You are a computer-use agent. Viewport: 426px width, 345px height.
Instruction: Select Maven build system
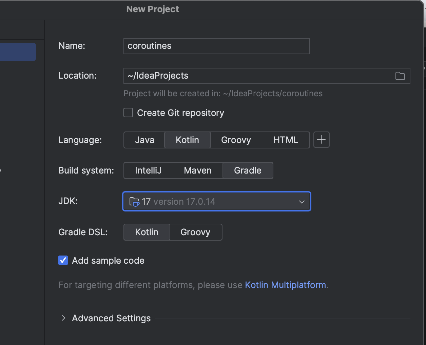coord(198,170)
